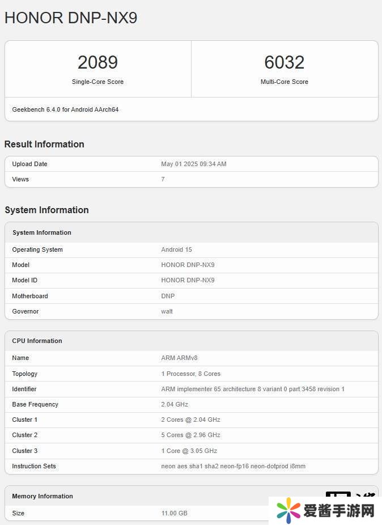Image resolution: width=382 pixels, height=525 pixels.
Task: Click the Multi-Core Score label
Action: [x=285, y=82]
